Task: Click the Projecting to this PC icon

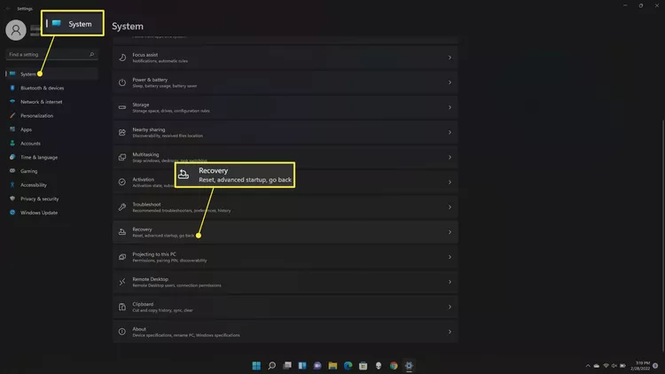Action: click(x=122, y=257)
